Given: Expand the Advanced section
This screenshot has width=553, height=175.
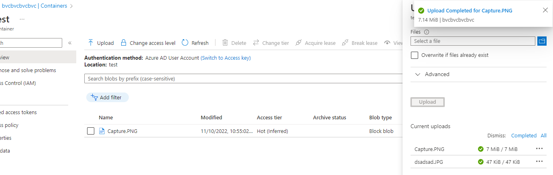Looking at the screenshot, I should pyautogui.click(x=432, y=74).
